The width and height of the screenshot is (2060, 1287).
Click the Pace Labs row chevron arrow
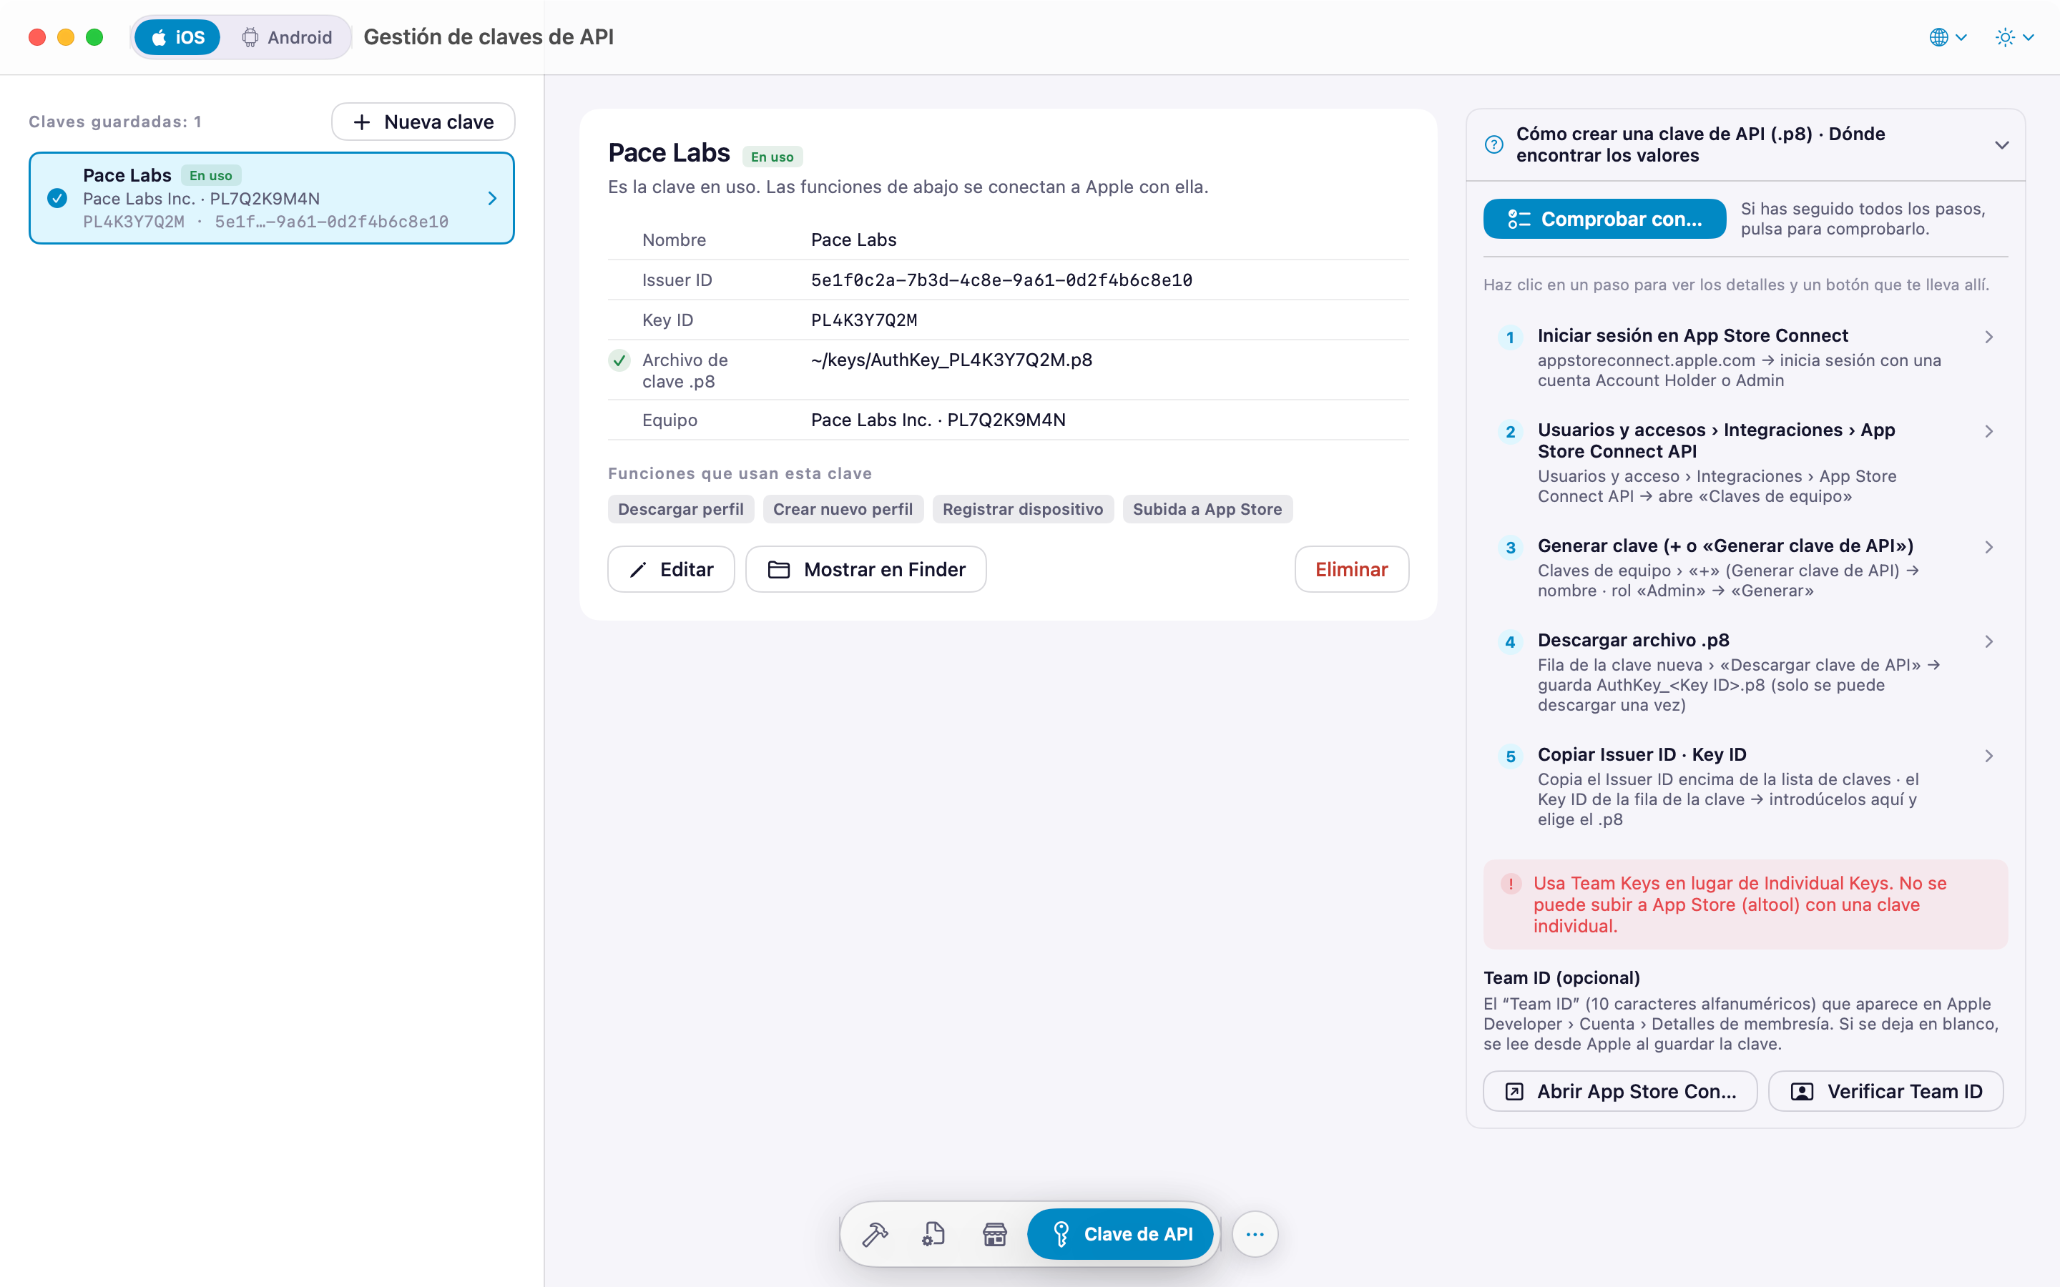(492, 198)
